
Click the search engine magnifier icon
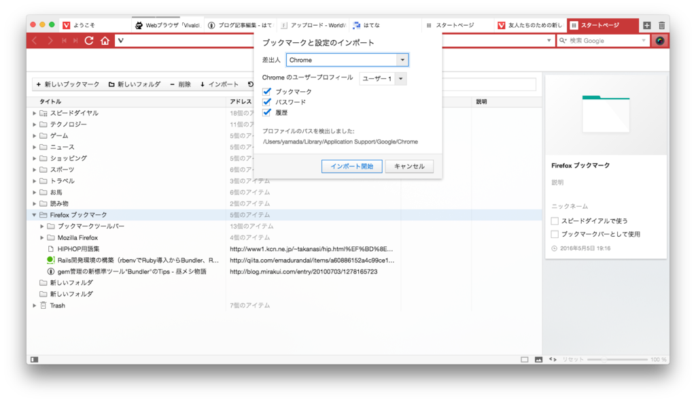click(562, 40)
